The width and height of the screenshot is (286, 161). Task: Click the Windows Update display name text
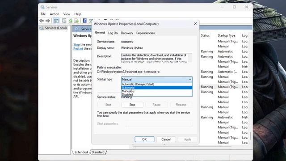(132, 48)
